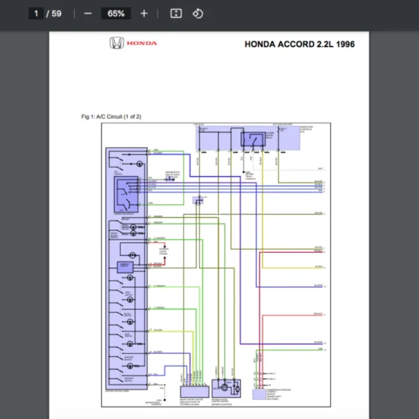Click the red HONDA wordmark

click(x=147, y=43)
